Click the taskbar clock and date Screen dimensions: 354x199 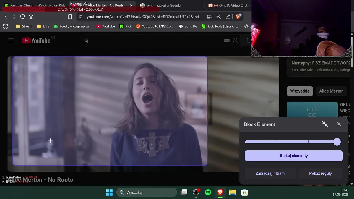click(x=340, y=192)
